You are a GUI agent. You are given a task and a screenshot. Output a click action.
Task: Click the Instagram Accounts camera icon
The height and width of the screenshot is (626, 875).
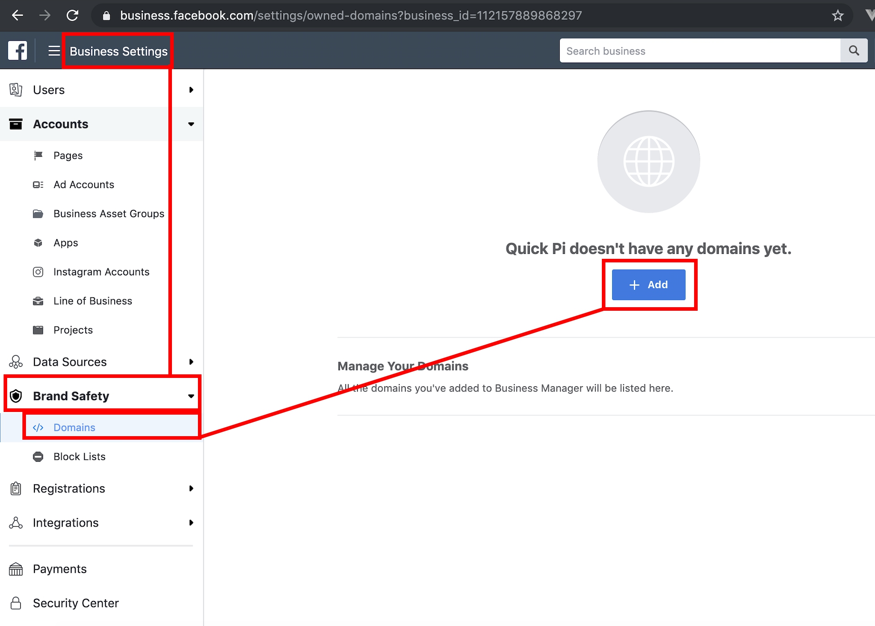(38, 272)
